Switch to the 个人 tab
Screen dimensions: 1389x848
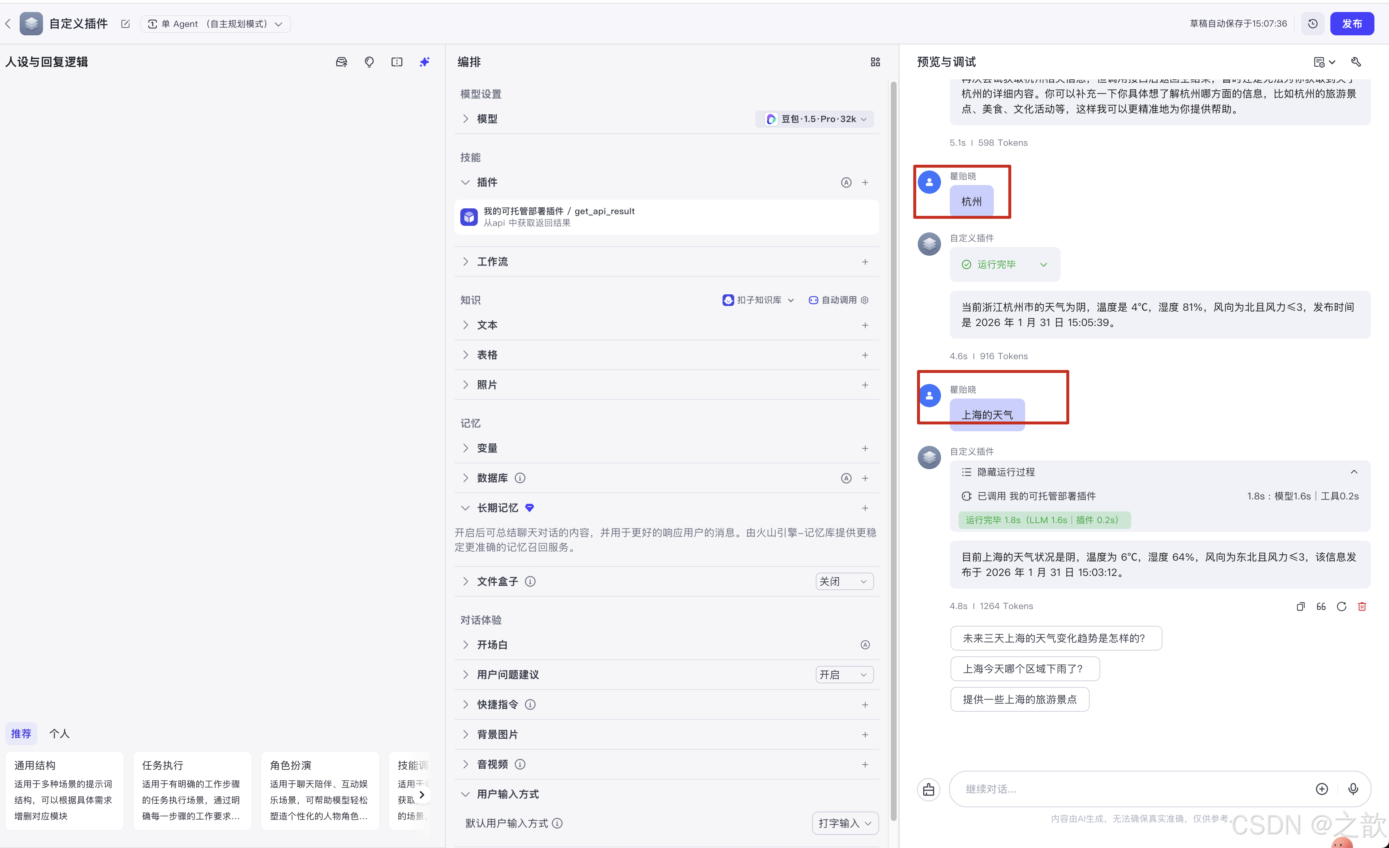click(59, 734)
